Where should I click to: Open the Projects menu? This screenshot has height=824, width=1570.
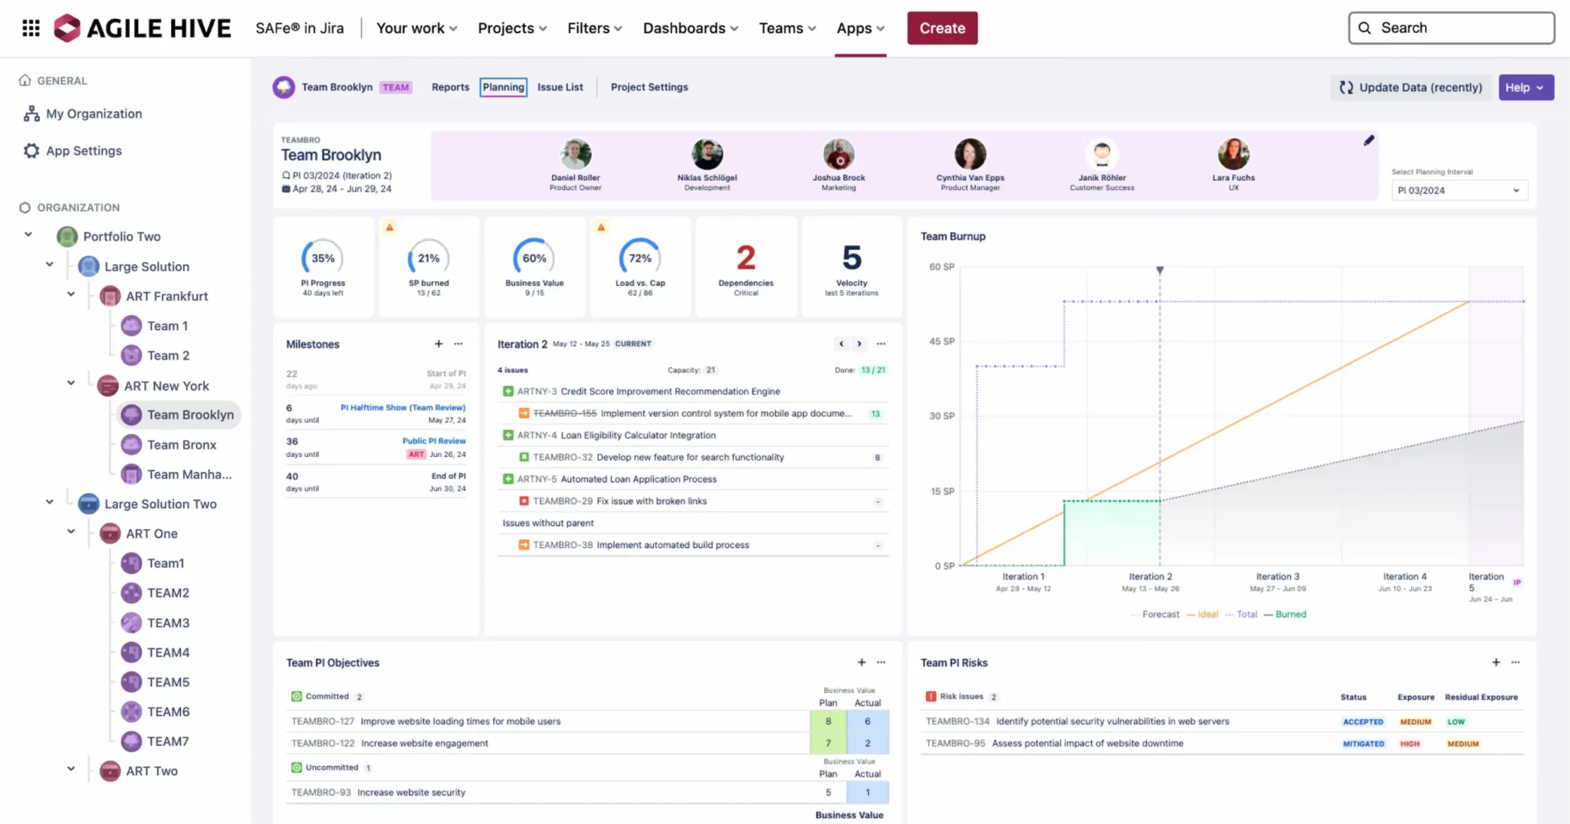(512, 28)
